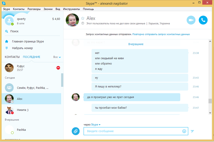
Task: Click the contacts list scrollbar thumb
Action: 62,80
